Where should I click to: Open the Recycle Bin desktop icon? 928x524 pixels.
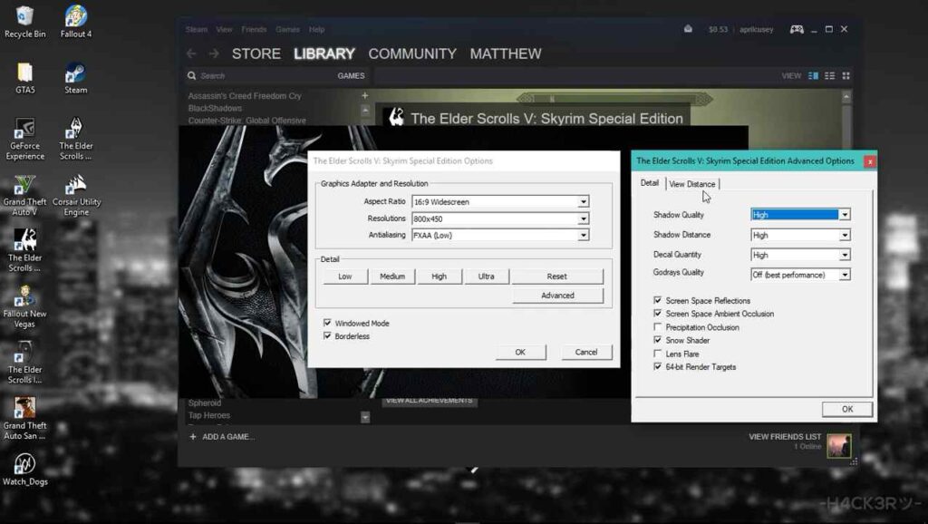point(24,22)
